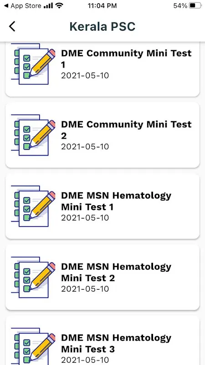The height and width of the screenshot is (365, 205).
Task: Open DME Community Mini Test 1 title
Action: tap(126, 59)
